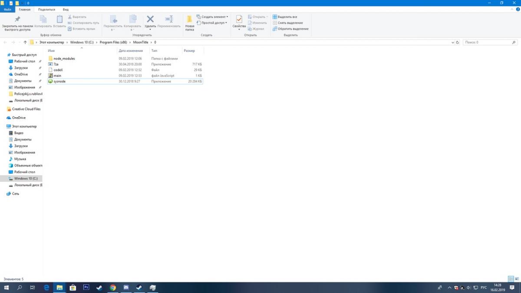The width and height of the screenshot is (521, 293).
Task: Open Properties (Свойства) from the ribbon
Action: (239, 21)
